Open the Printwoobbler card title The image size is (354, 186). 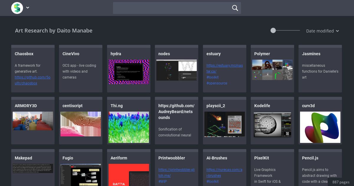(x=172, y=158)
